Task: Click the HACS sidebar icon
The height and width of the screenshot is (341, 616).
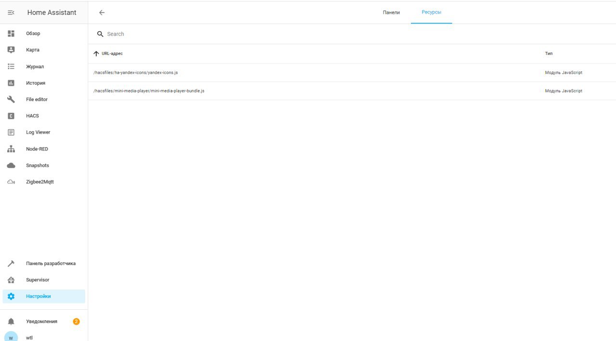Action: [x=11, y=116]
